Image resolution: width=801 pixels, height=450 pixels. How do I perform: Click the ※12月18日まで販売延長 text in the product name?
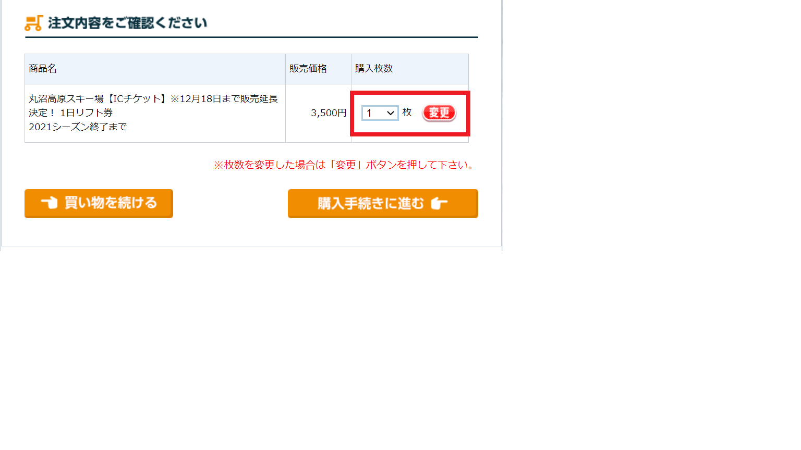224,99
